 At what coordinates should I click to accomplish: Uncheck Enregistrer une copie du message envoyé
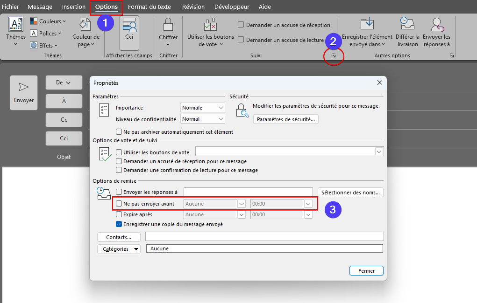pyautogui.click(x=119, y=224)
